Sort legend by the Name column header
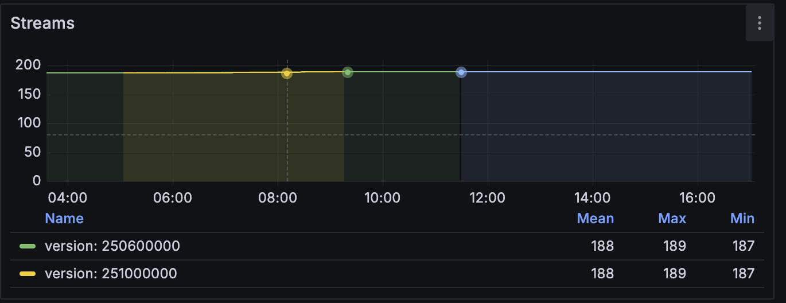 point(64,219)
